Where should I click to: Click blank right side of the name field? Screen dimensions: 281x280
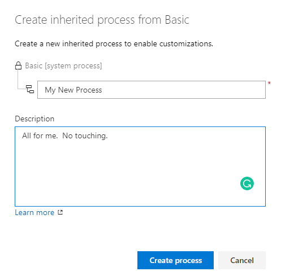pyautogui.click(x=188, y=90)
